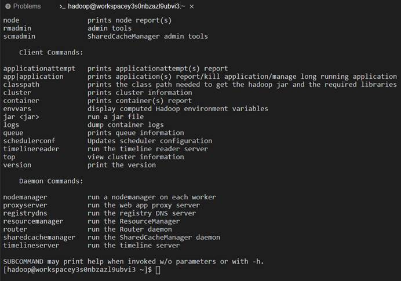Screen dimensions: 401x281
Task: Click the terminal prompt icon on tab
Action: click(x=62, y=6)
